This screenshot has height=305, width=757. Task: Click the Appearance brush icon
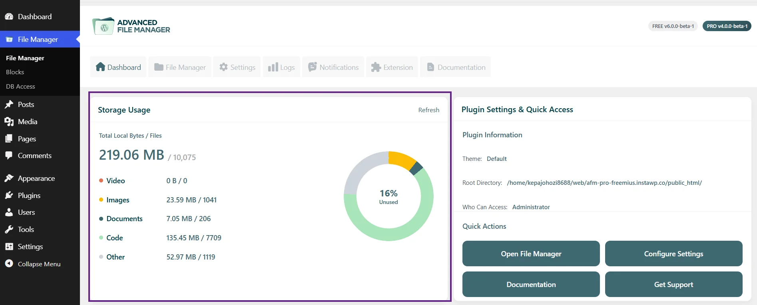tap(9, 178)
